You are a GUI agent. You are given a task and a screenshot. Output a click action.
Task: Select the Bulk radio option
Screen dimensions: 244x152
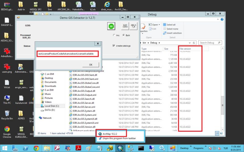126,35
